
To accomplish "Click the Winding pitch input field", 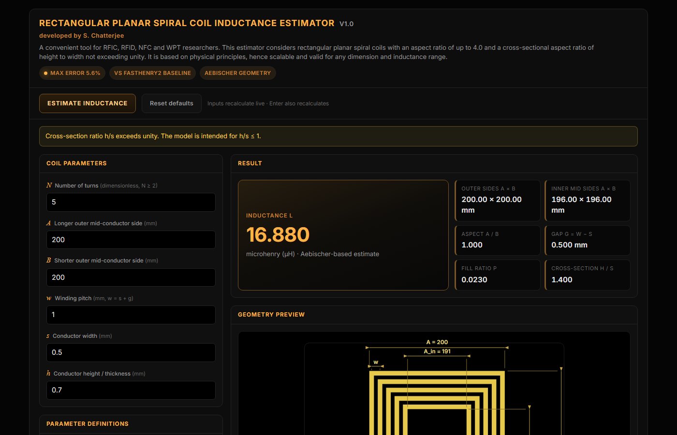I will click(131, 315).
